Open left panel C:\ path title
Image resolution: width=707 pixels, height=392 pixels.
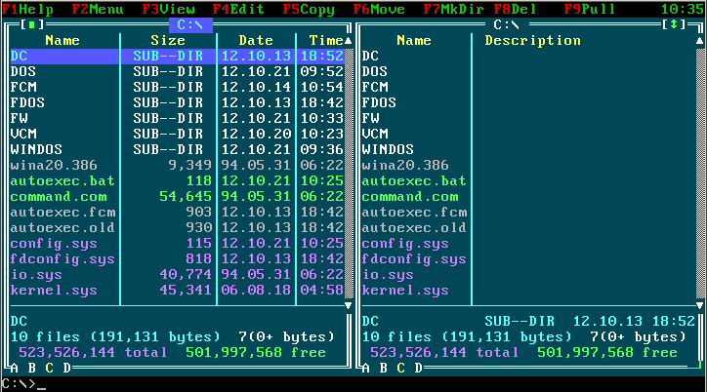pyautogui.click(x=190, y=23)
